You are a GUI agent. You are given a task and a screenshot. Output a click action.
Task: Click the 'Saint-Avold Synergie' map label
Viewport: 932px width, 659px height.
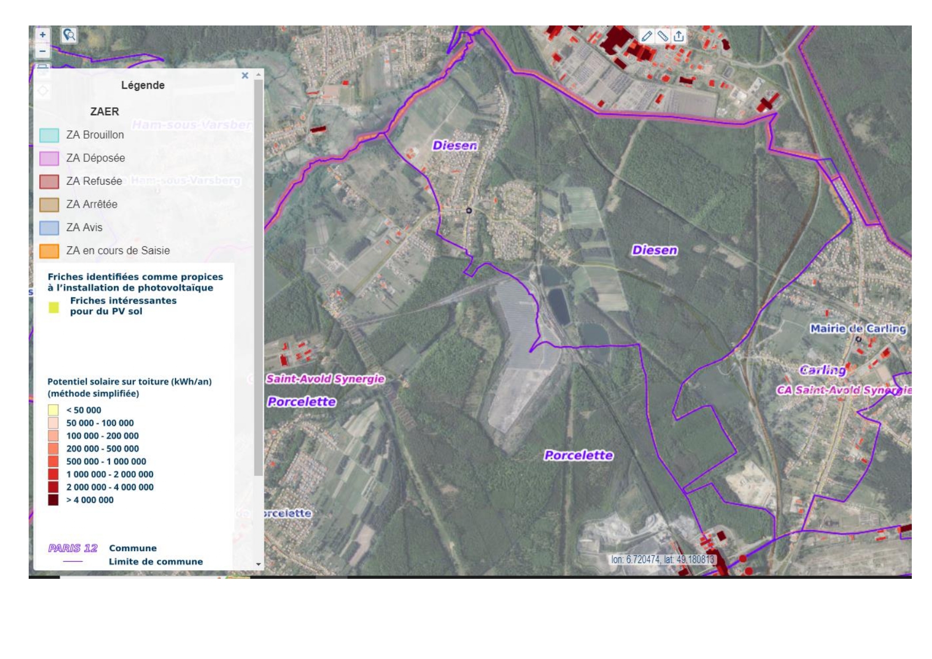[x=325, y=379]
